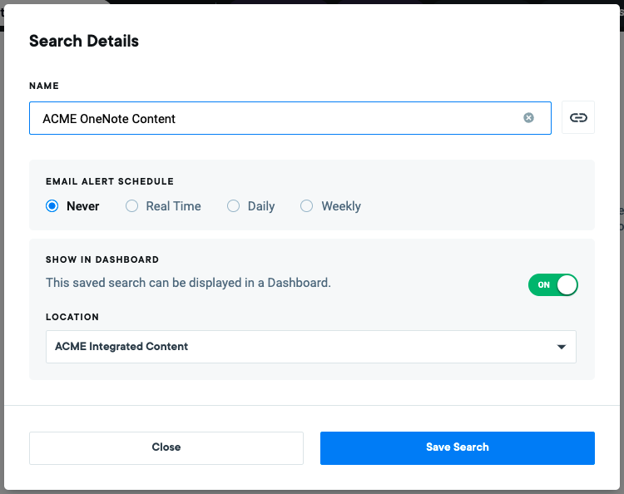Image resolution: width=624 pixels, height=494 pixels.
Task: Click the Save Search button
Action: pyautogui.click(x=458, y=448)
